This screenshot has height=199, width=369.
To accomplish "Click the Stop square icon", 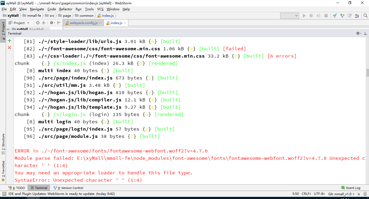I will pyautogui.click(x=326, y=16).
